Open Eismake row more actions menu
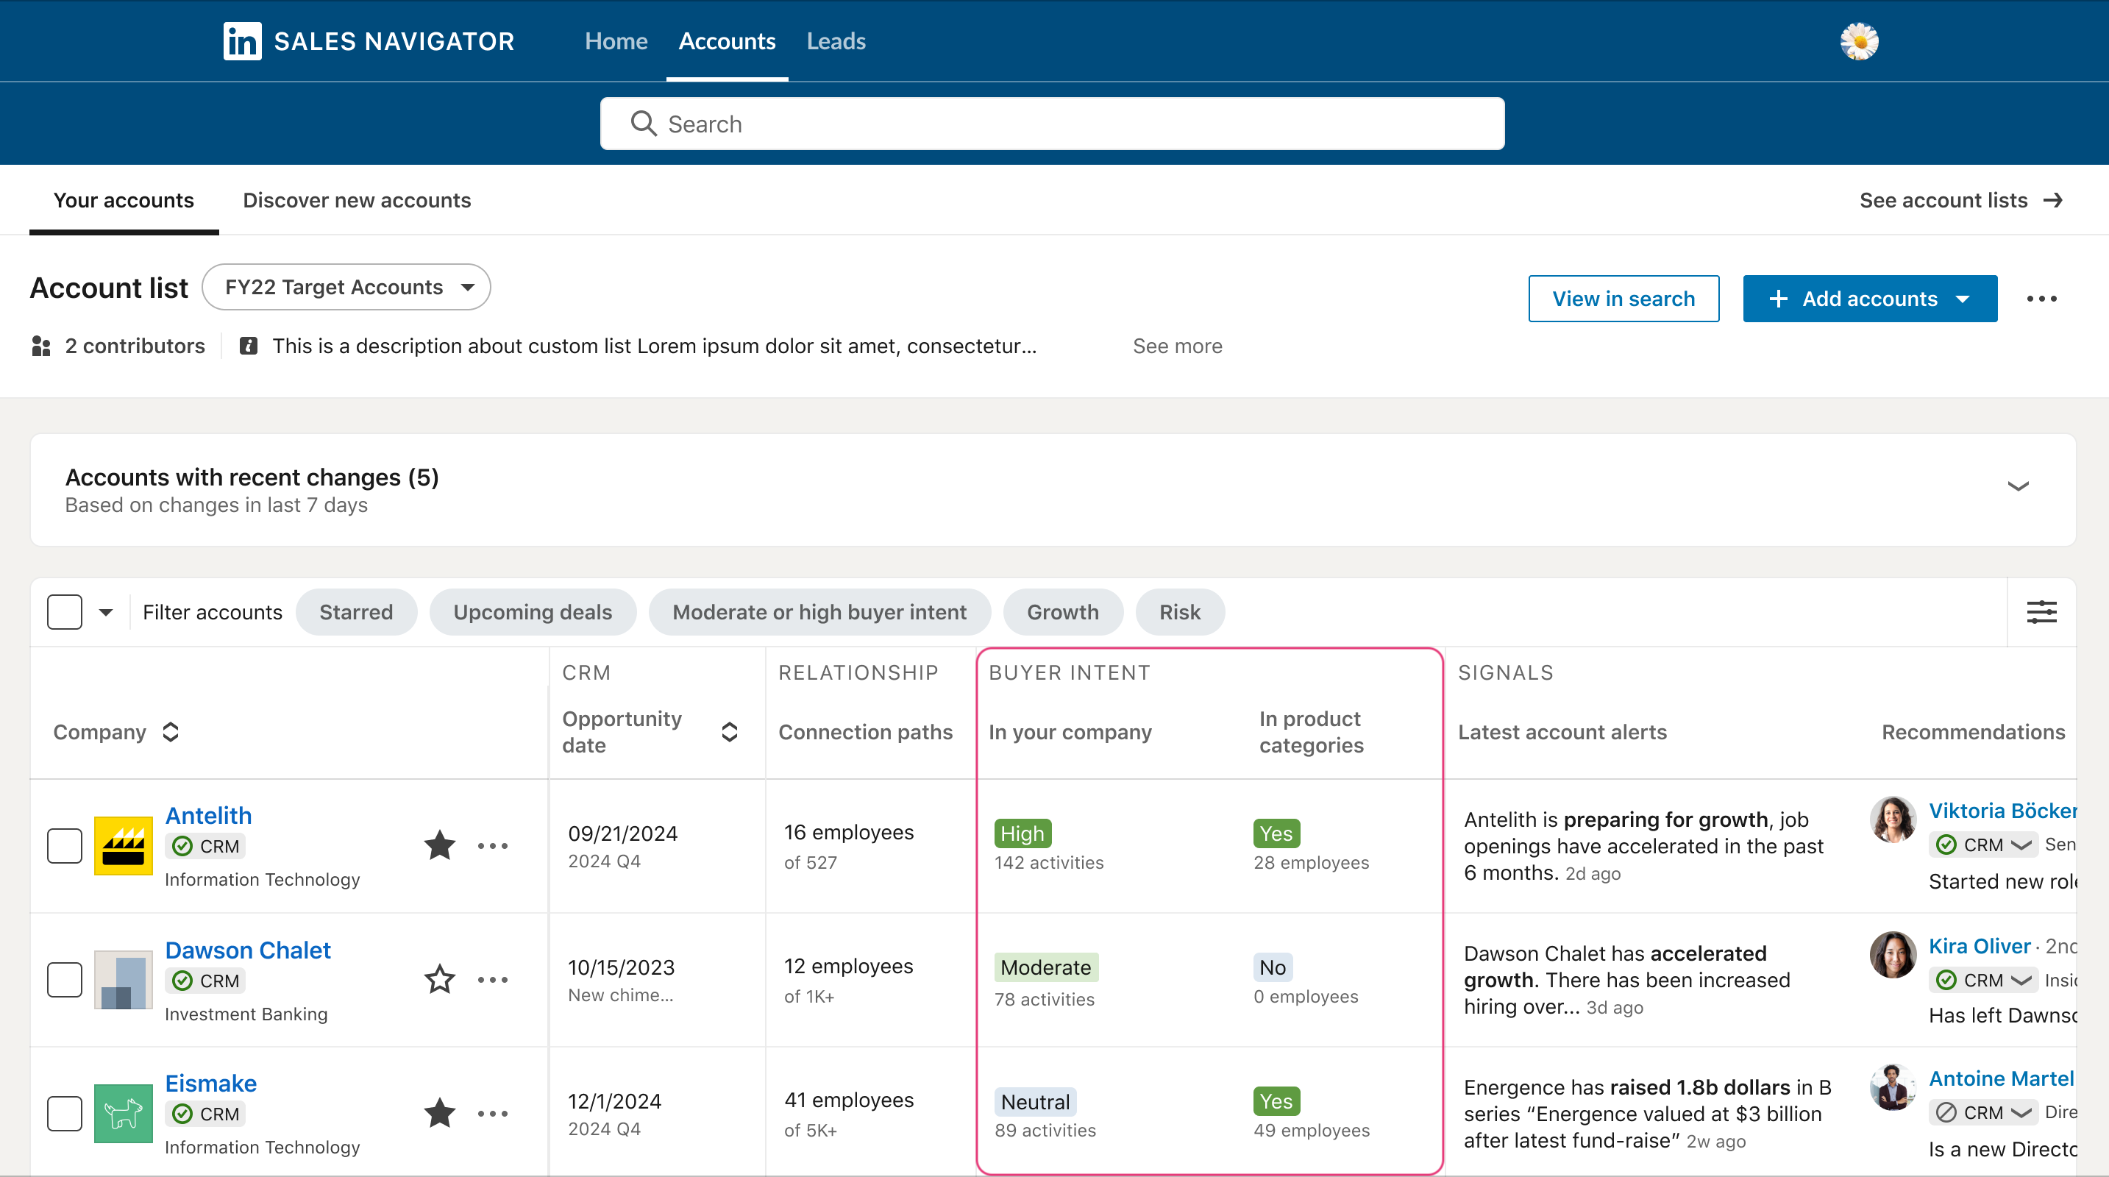The height and width of the screenshot is (1177, 2109). tap(493, 1112)
